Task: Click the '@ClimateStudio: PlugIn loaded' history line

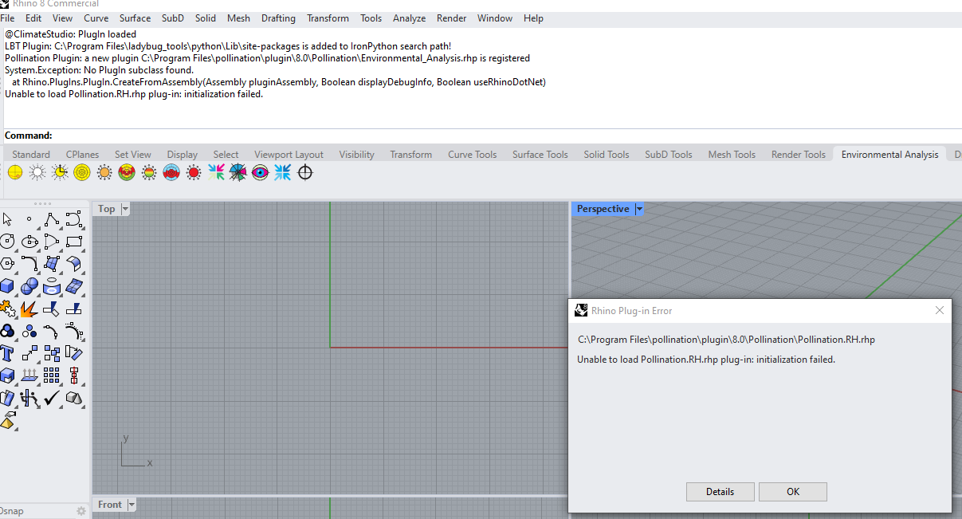Action: tap(71, 34)
